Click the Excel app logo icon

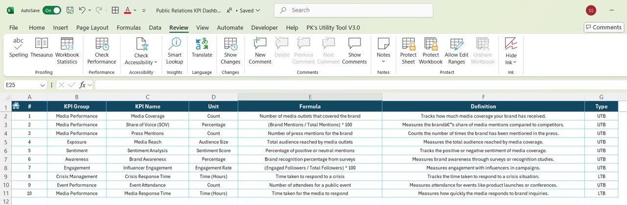[x=10, y=10]
